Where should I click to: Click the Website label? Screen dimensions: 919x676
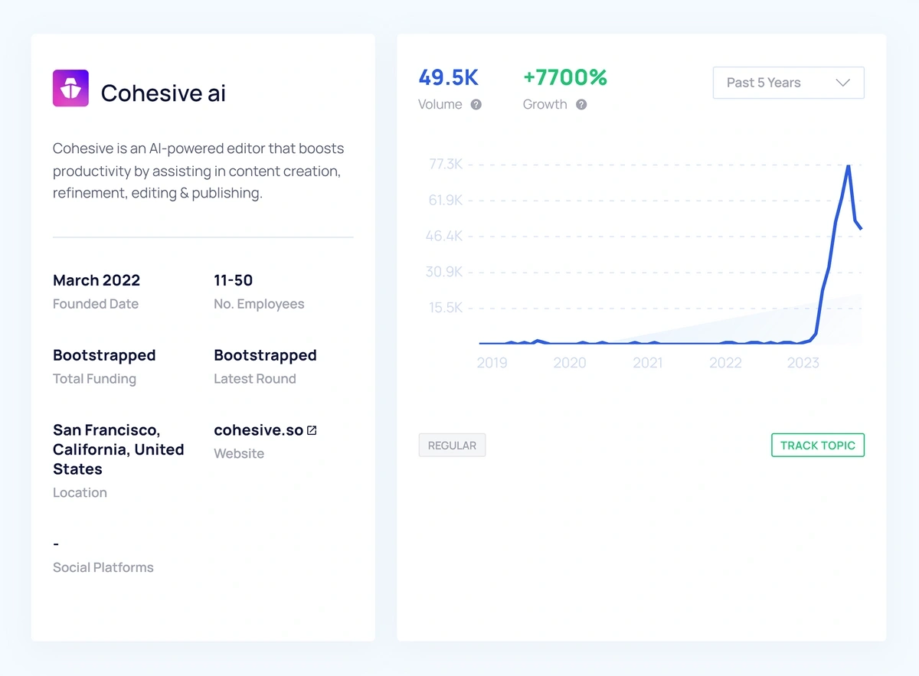[x=239, y=454]
